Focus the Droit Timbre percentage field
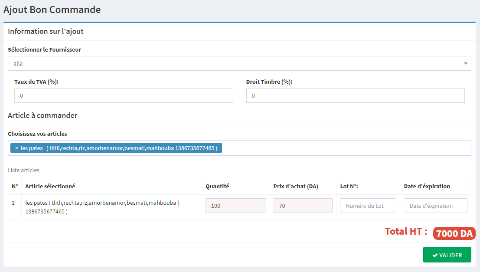The image size is (480, 272). point(355,95)
